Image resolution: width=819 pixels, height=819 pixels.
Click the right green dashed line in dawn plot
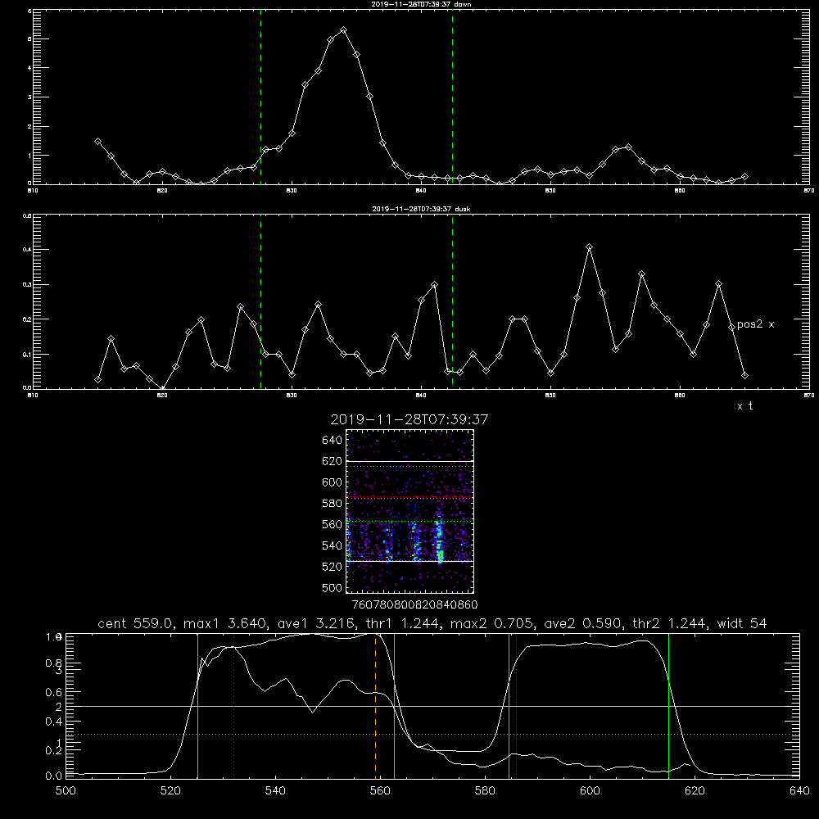pos(452,97)
